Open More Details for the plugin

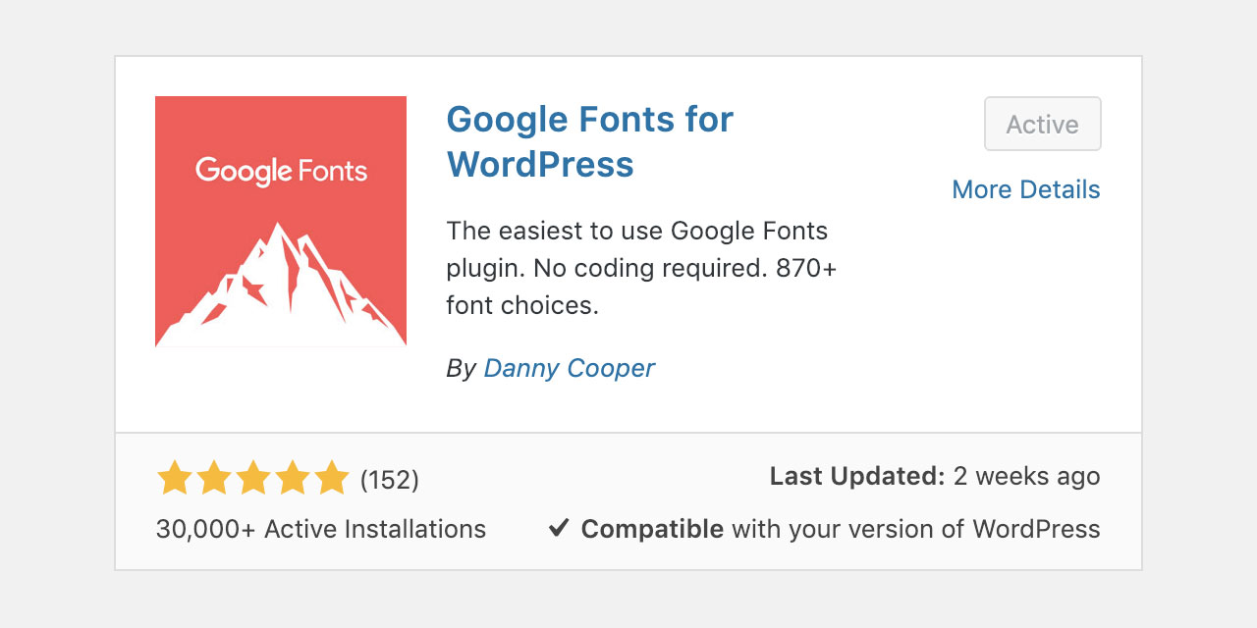(1025, 189)
